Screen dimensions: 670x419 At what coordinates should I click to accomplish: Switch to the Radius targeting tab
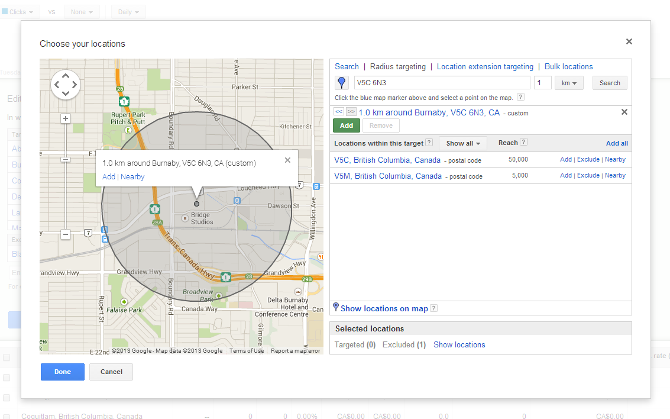[x=397, y=67]
